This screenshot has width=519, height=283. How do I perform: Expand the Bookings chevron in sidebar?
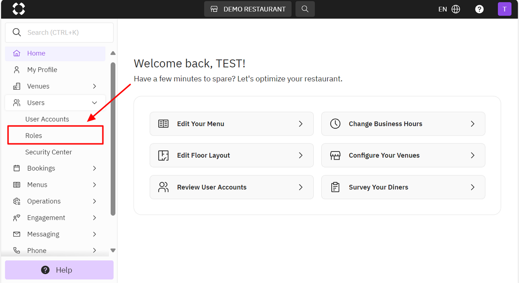(x=94, y=168)
